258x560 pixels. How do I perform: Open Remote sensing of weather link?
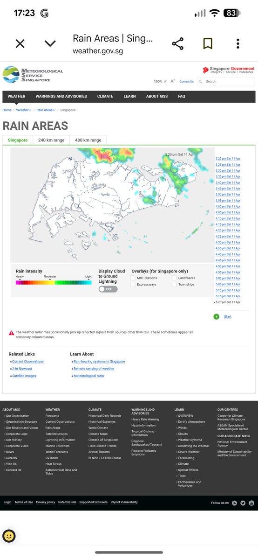pos(94,369)
